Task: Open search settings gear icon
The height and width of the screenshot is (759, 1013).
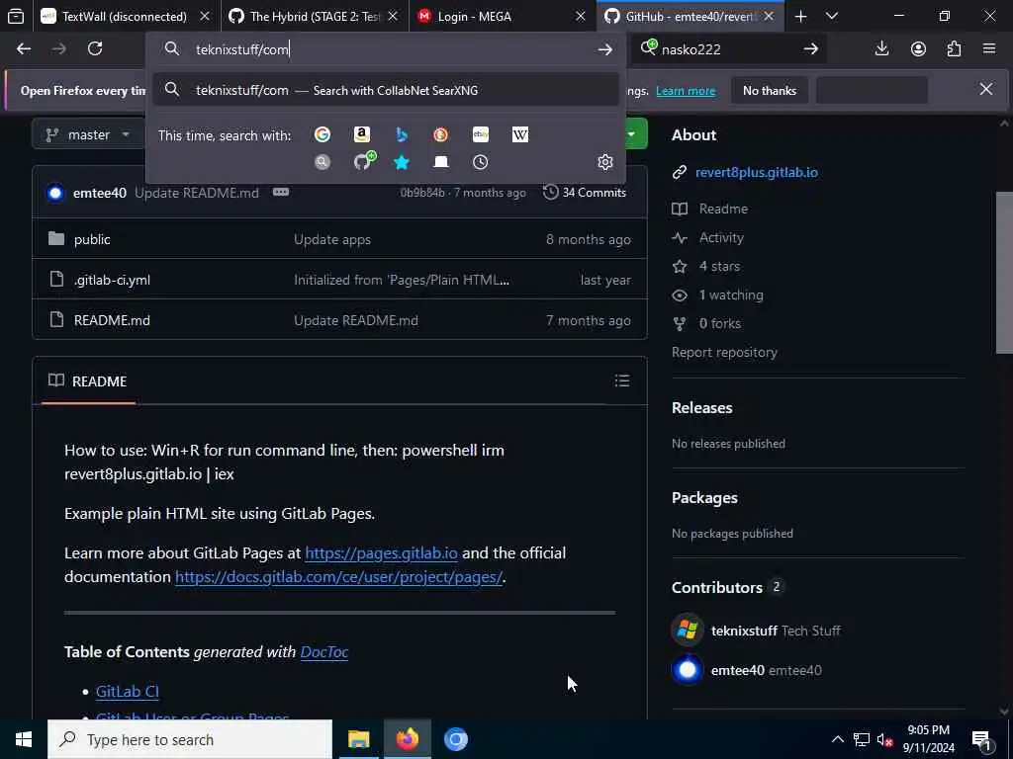Action: (605, 162)
